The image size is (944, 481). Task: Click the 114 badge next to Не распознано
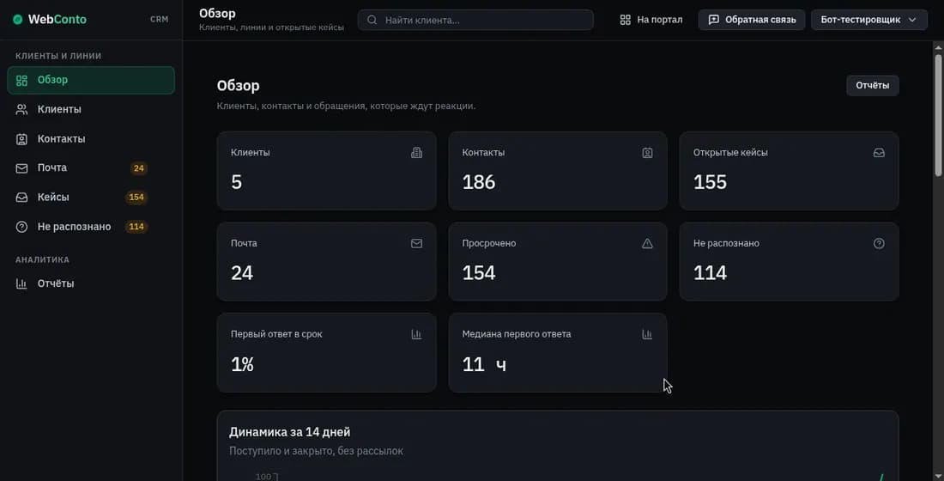coord(136,227)
